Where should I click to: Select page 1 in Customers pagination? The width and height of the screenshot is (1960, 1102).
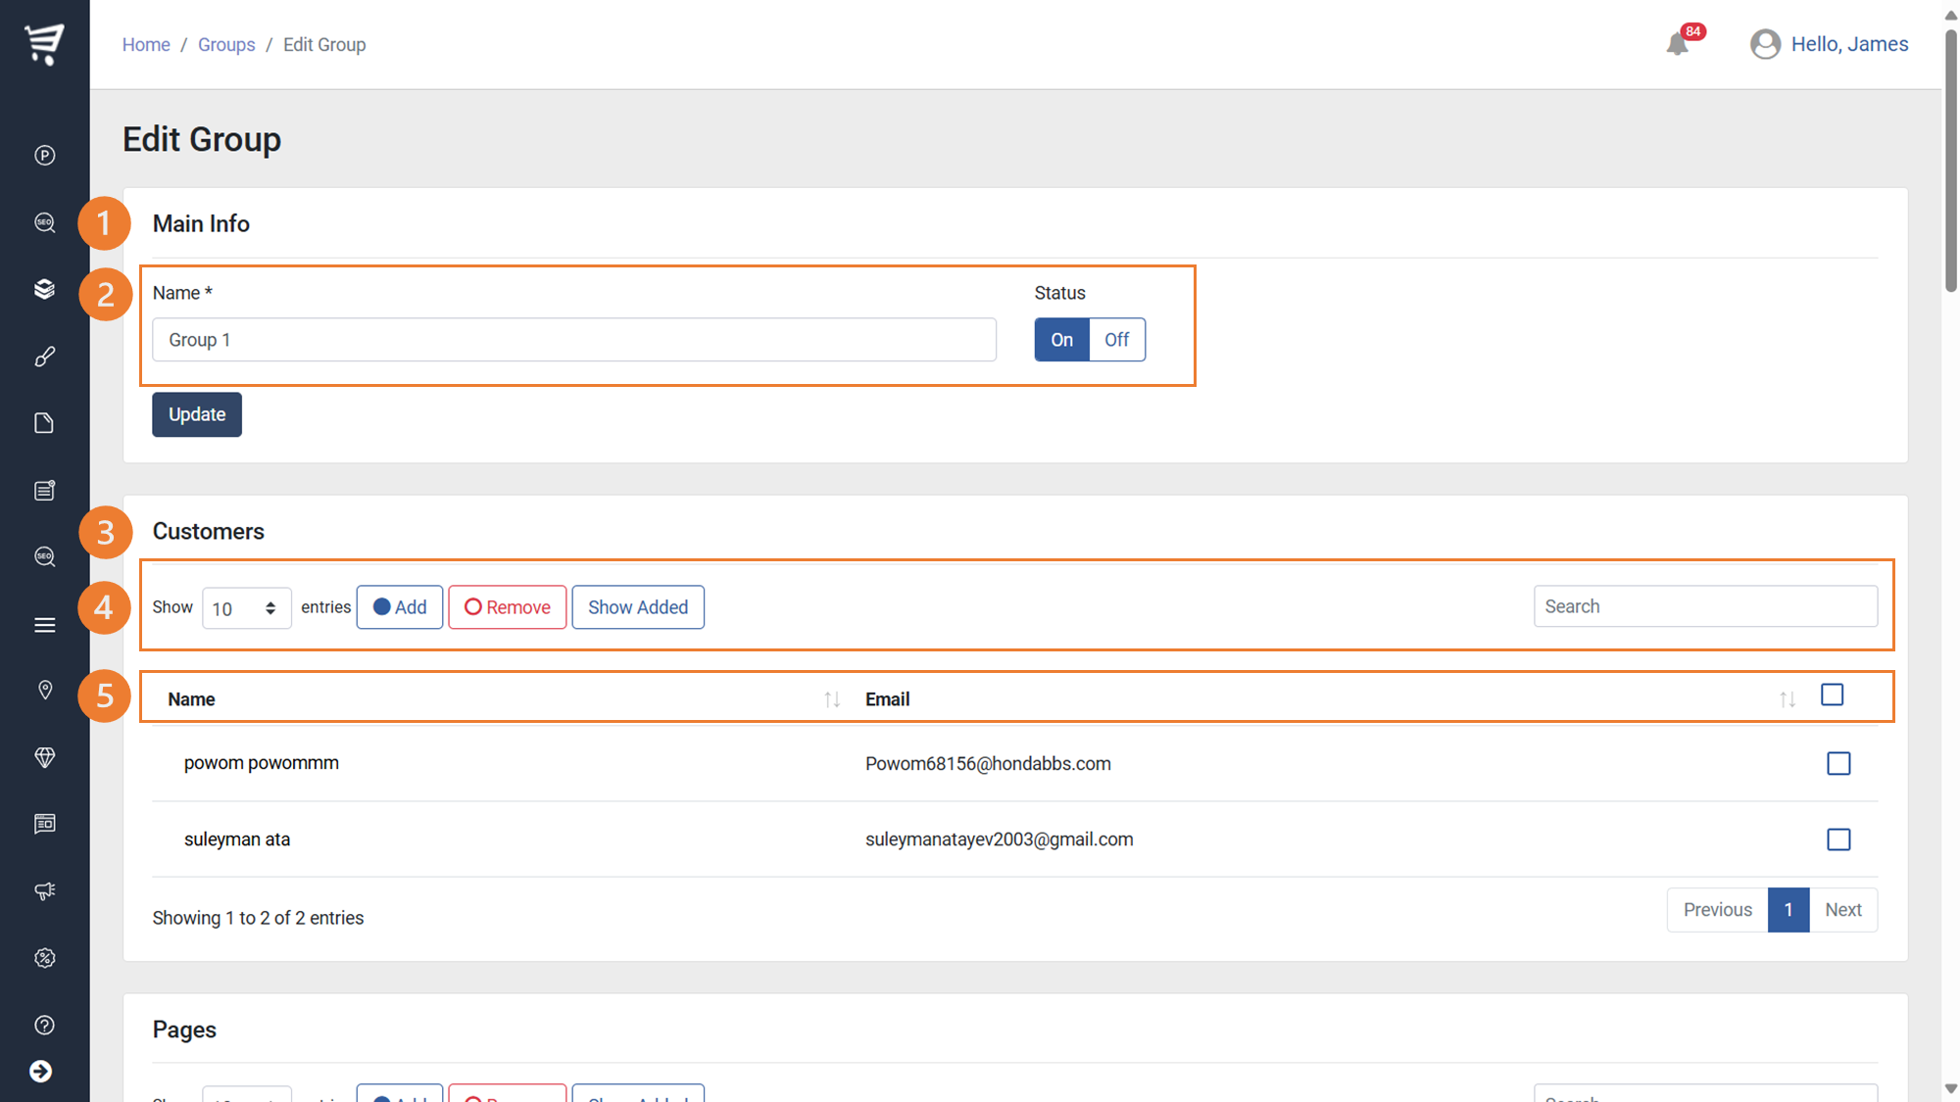[x=1788, y=910]
